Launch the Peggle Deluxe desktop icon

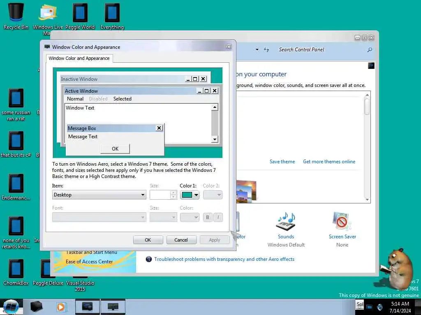[48, 273]
